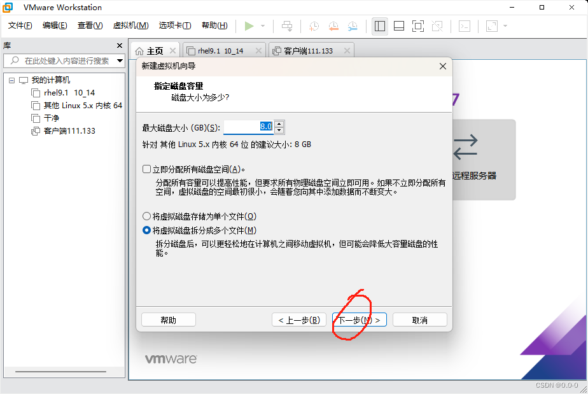Open the 帮助(H) menu
Screen dimensions: 588x394
point(214,25)
